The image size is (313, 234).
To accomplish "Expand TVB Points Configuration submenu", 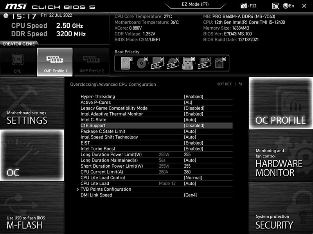I will point(106,189).
